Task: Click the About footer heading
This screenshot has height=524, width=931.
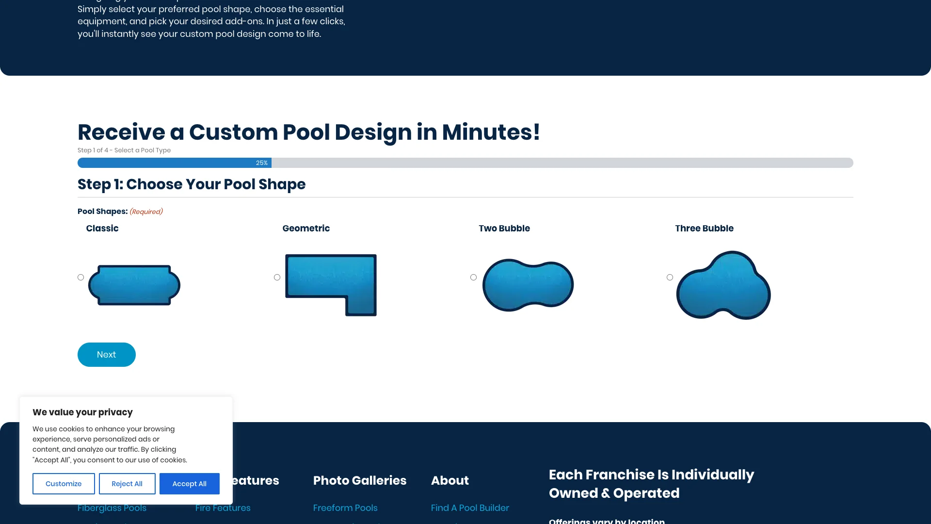Action: point(449,480)
